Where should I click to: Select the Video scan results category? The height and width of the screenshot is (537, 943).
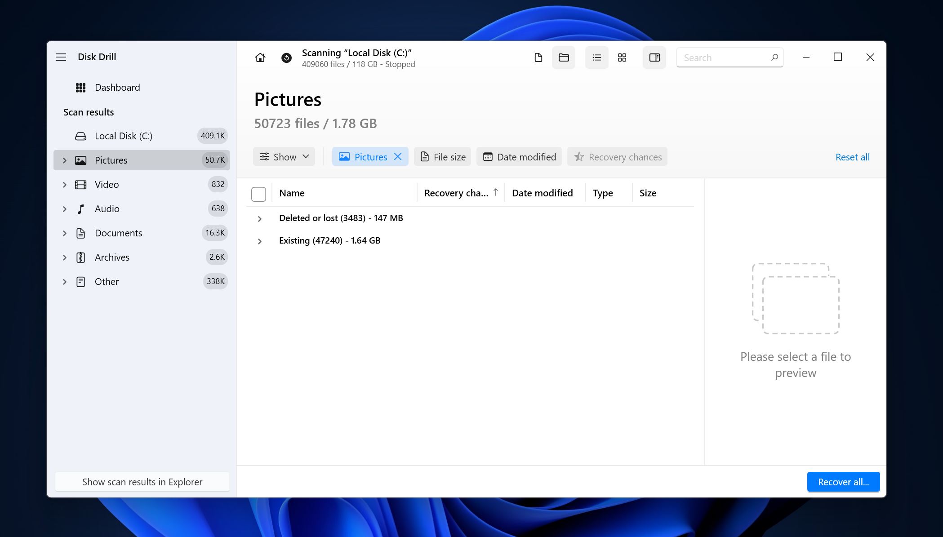(x=106, y=184)
